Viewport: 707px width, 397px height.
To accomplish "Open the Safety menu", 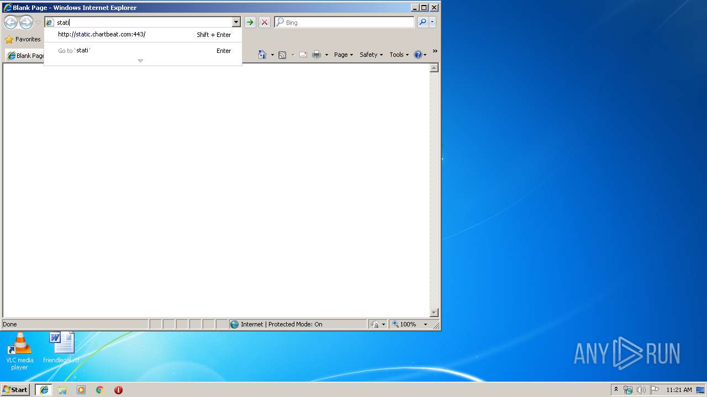I will (x=371, y=55).
